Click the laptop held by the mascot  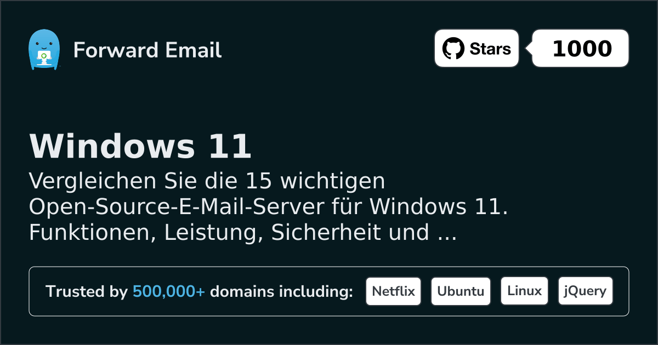coord(43,56)
